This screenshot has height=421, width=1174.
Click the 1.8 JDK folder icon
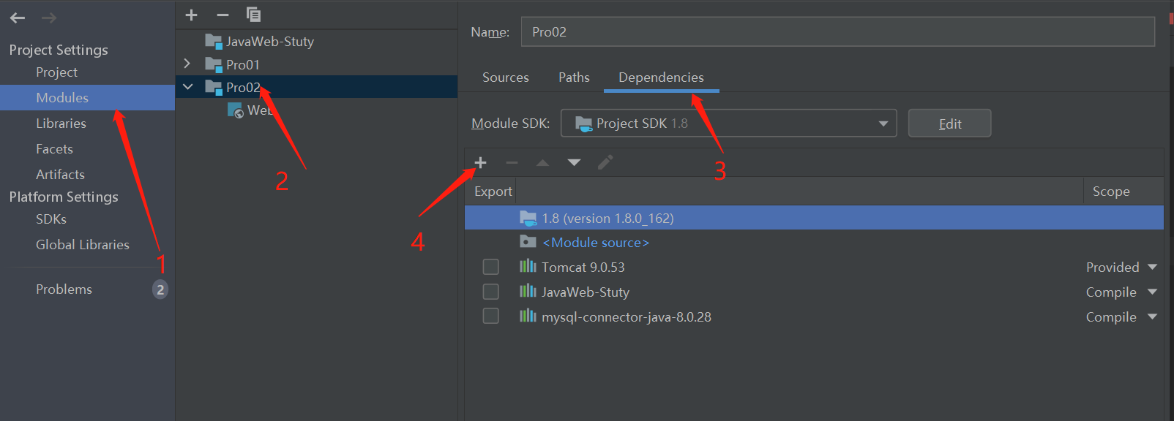click(528, 218)
